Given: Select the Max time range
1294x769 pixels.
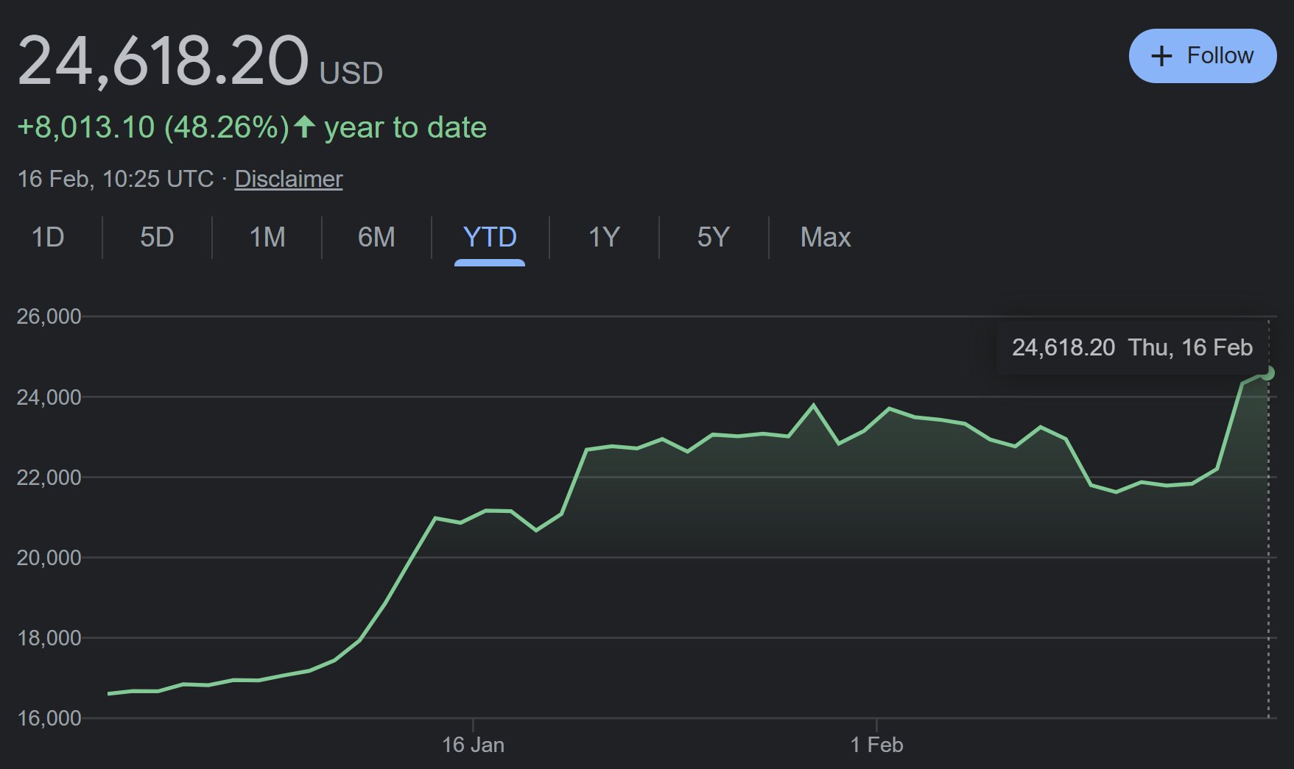Looking at the screenshot, I should tap(825, 238).
